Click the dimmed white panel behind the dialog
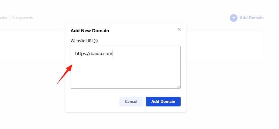Screen dimensions: 279x129 [x=225, y=46]
